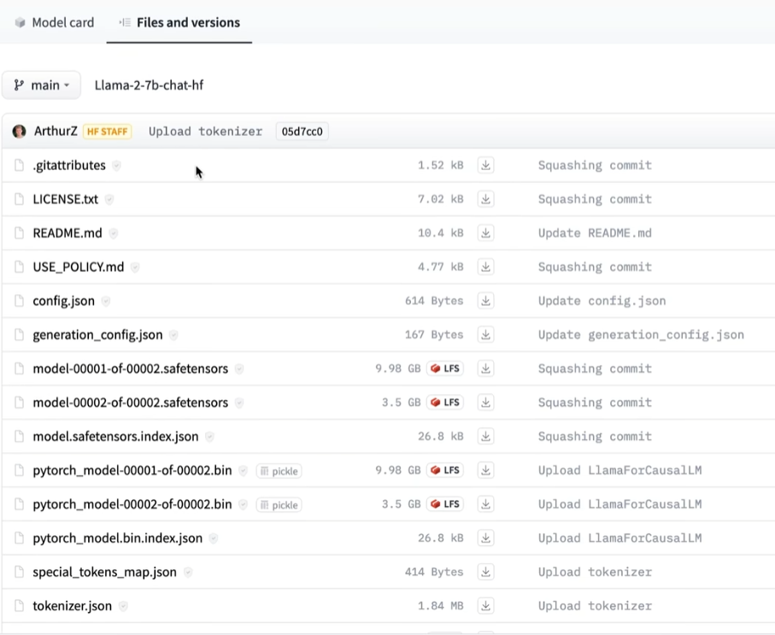Image resolution: width=775 pixels, height=635 pixels.
Task: Click the LFS badge for pytorch_model-00001-of-00002.bin
Action: 445,470
